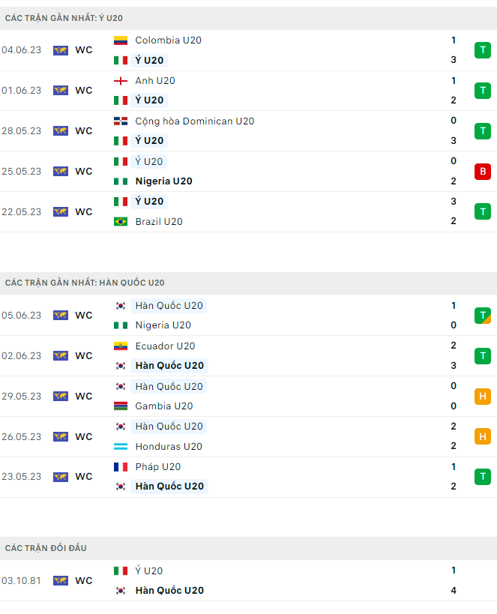Image resolution: width=497 pixels, height=614 pixels.
Task: Click the WC icon on the 03.10.81 match
Action: 61,580
